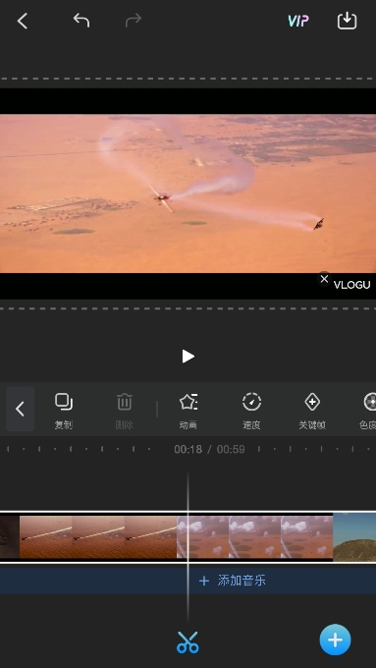
Task: Select the cloudy sky clip in timeline
Action: coord(254,536)
